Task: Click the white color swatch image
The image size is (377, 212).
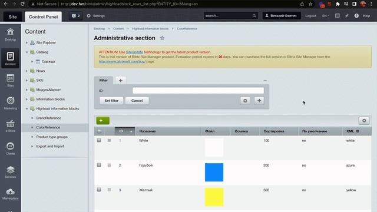Action: [x=214, y=148]
